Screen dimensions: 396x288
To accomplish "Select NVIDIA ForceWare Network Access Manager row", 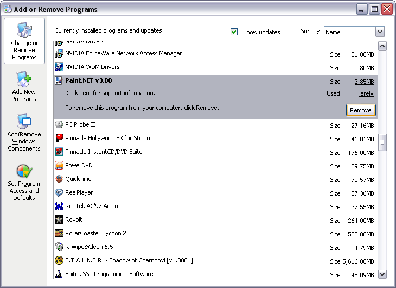I will coord(215,54).
